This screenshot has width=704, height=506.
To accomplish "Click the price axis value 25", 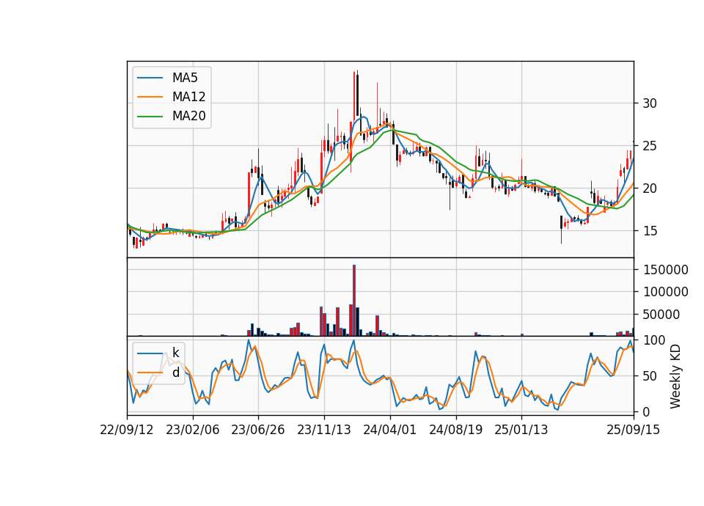I will tap(650, 146).
